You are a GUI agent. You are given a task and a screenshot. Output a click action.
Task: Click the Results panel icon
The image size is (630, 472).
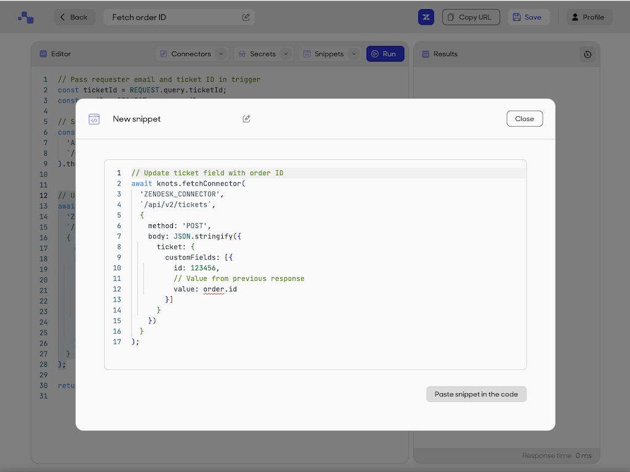(425, 54)
